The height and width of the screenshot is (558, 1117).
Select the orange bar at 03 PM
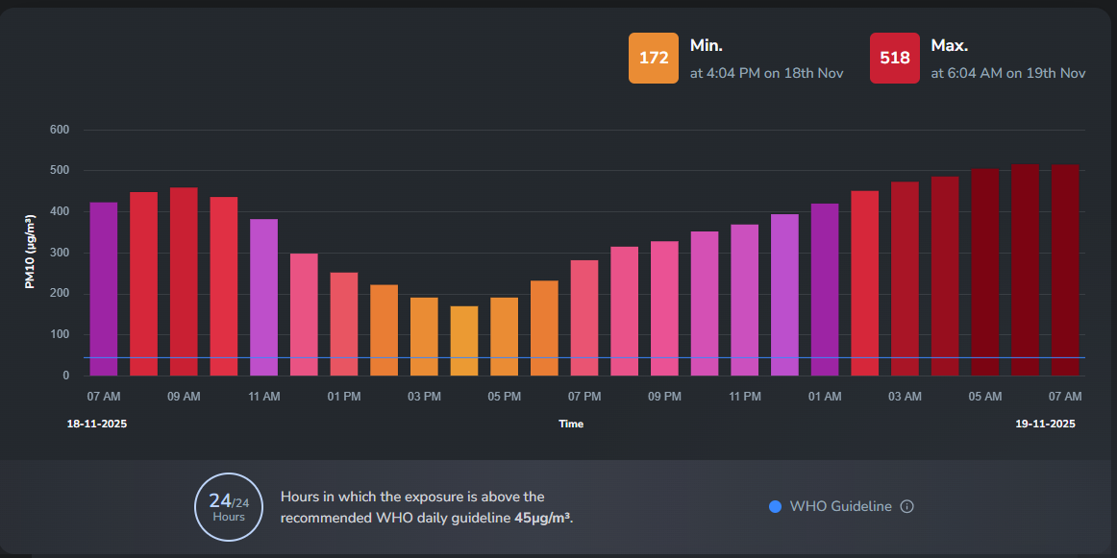click(424, 336)
